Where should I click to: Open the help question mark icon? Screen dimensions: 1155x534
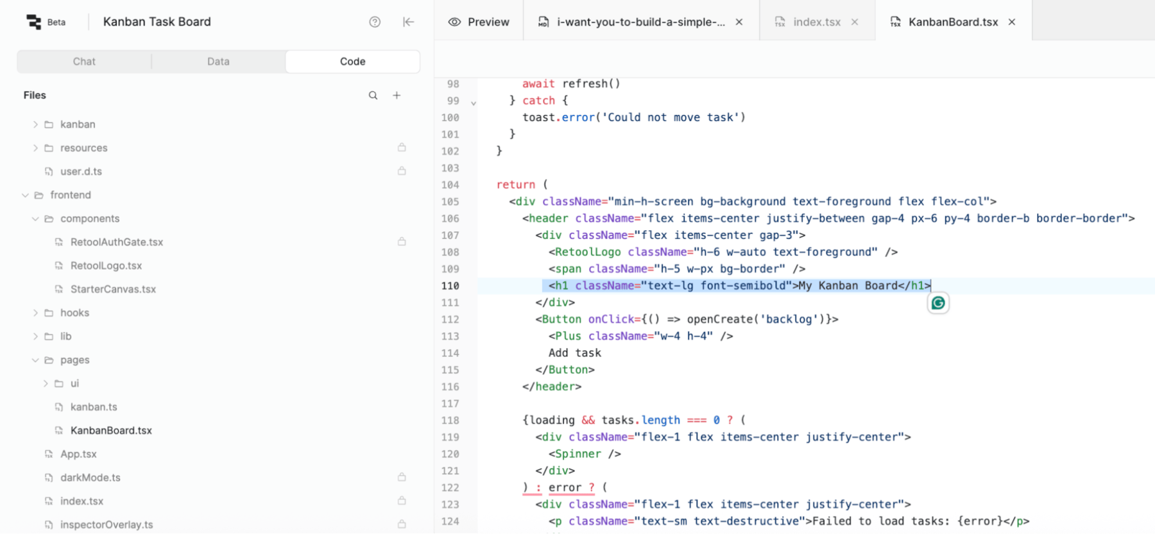click(x=375, y=22)
